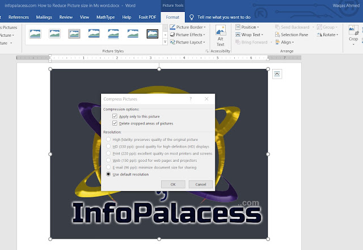363x250 pixels.
Task: Open the References tab
Action: [19, 17]
